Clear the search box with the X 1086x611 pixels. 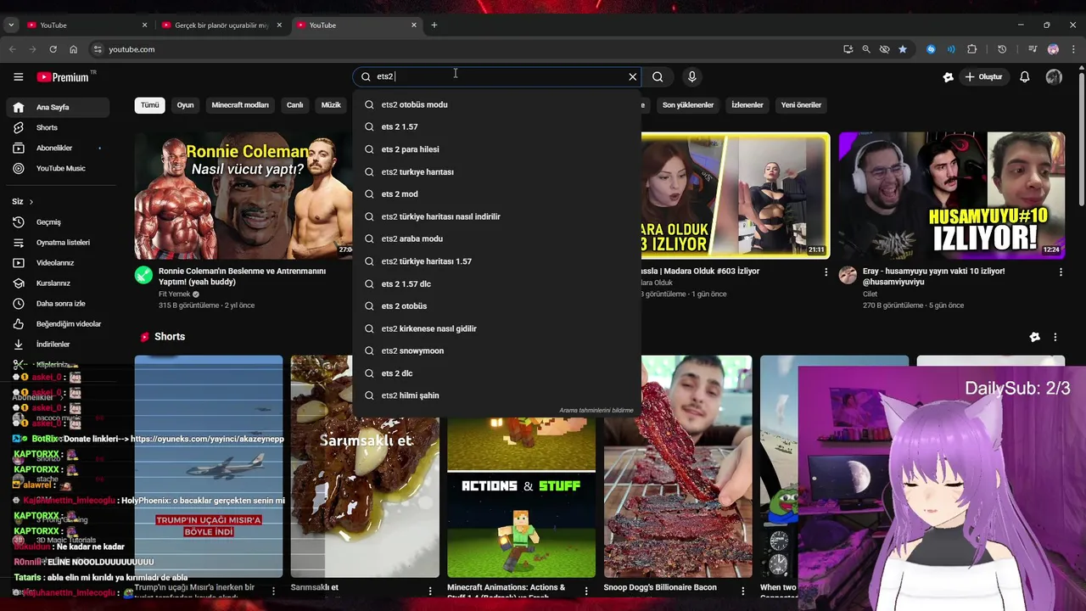coord(632,76)
